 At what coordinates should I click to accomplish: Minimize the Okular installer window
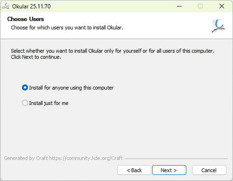[x=179, y=6]
